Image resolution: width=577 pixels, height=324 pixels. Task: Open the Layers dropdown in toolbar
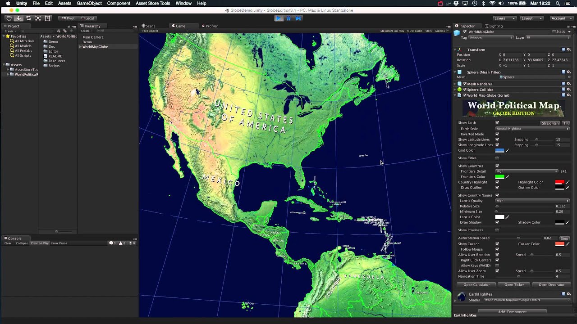(x=504, y=18)
